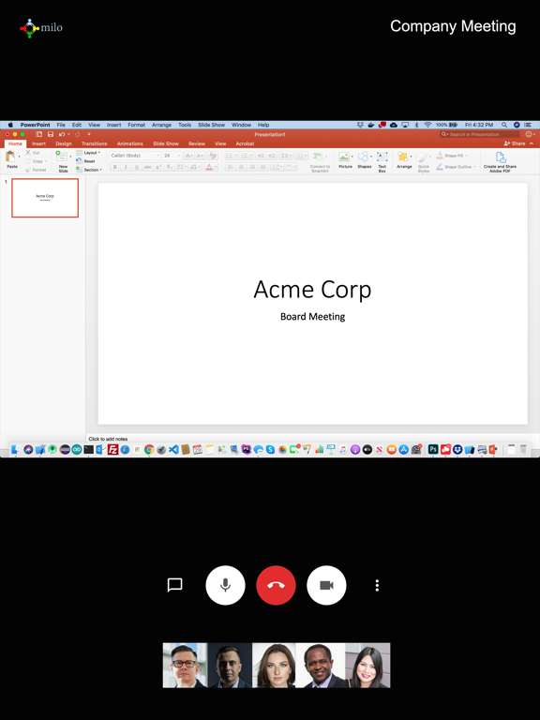Open the Calibri (Body) font dropdown
This screenshot has height=720, width=540.
(x=135, y=156)
